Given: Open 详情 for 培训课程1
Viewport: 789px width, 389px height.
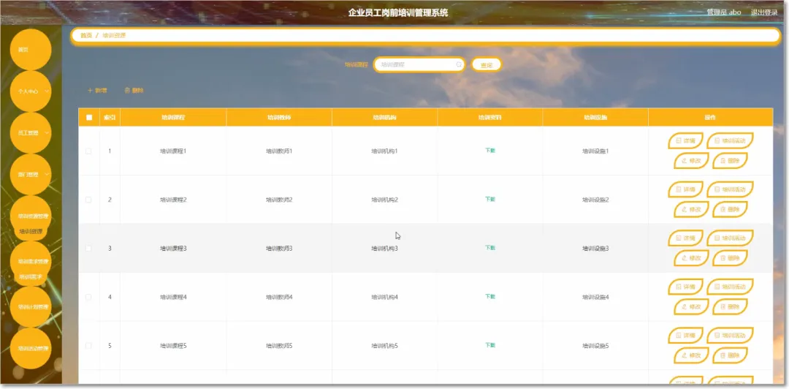Looking at the screenshot, I should click(x=685, y=140).
